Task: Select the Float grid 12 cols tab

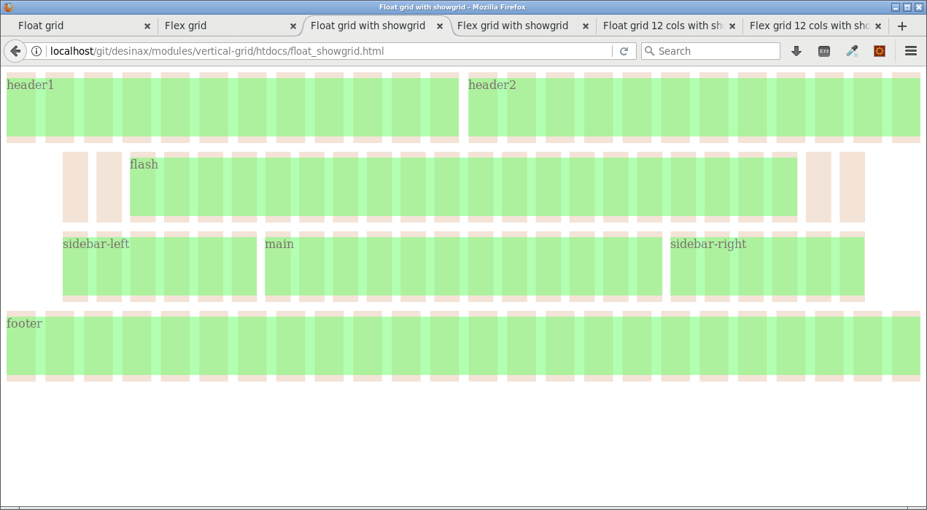Action: [669, 26]
